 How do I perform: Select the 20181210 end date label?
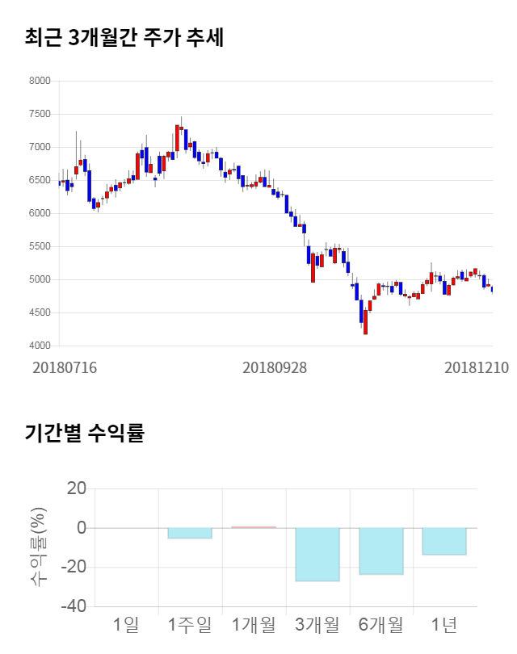tap(477, 367)
